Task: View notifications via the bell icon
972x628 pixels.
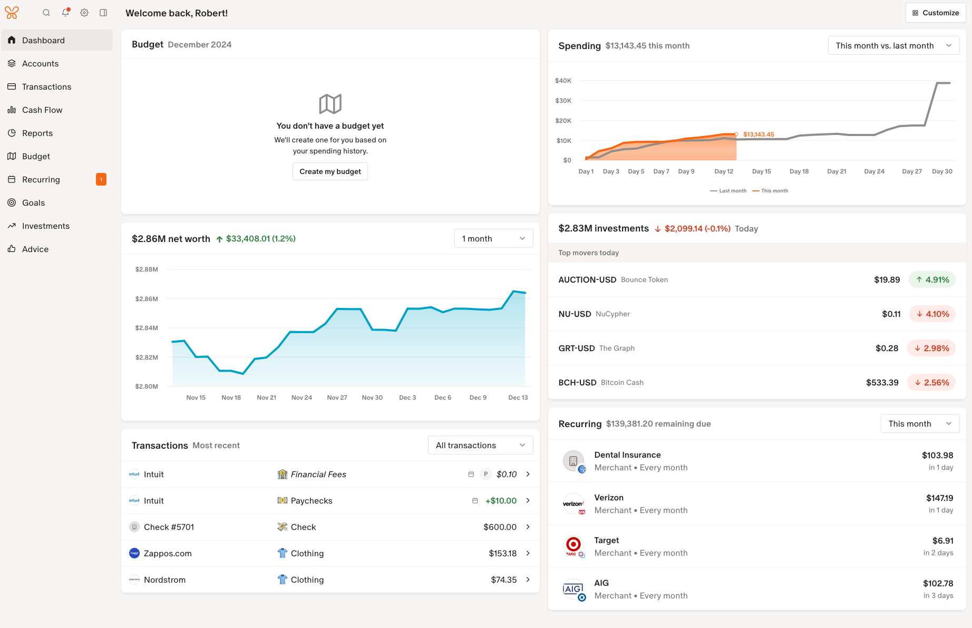Action: [65, 13]
